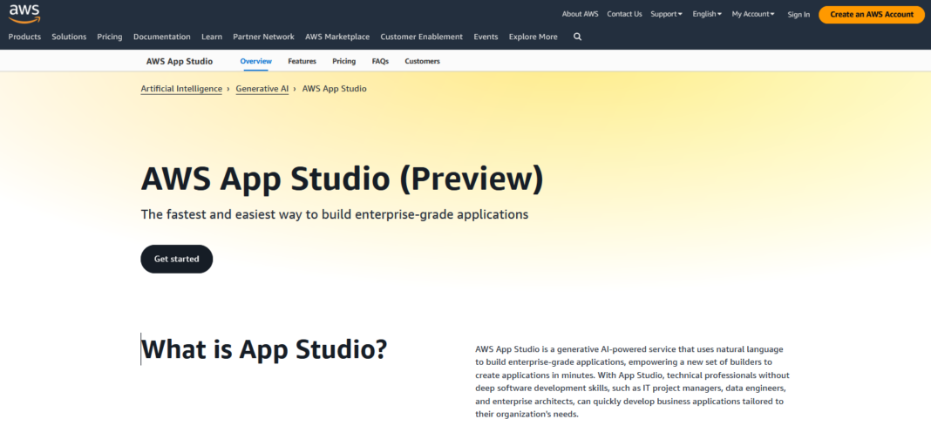Click 'The fastest and easiest way' tagline
The height and width of the screenshot is (446, 931).
(x=334, y=214)
